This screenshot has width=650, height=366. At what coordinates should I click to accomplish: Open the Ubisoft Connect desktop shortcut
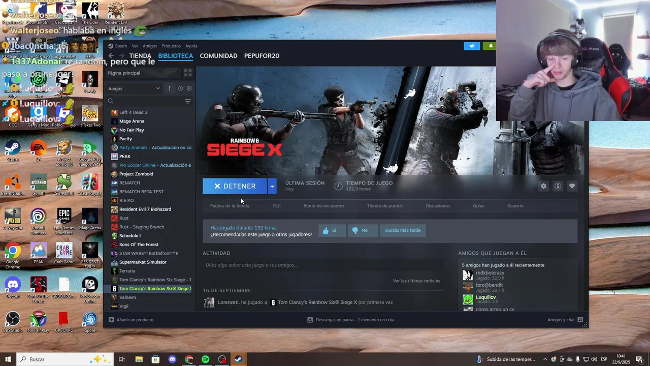click(39, 221)
